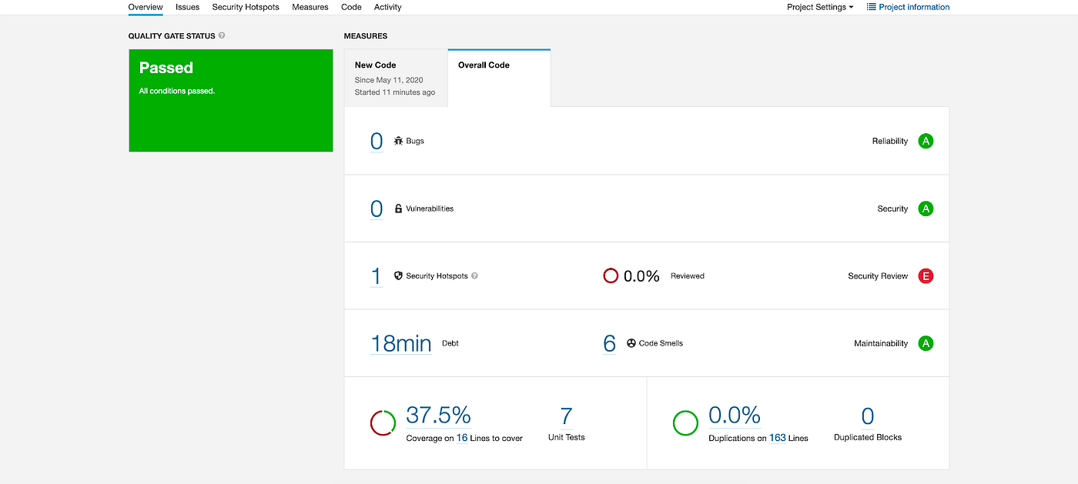Click the Quality Gate Status help icon
1078x484 pixels.
click(222, 35)
